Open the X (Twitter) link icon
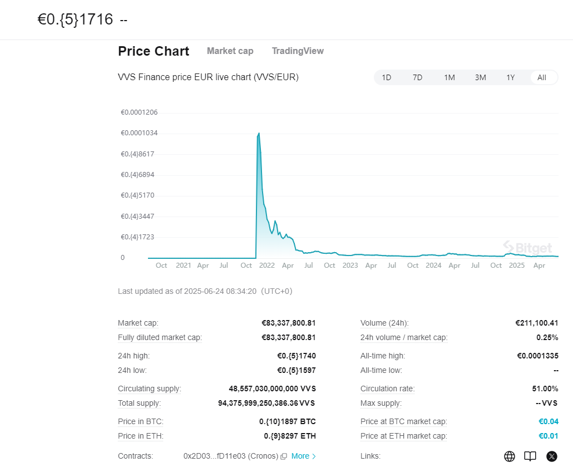Image resolution: width=573 pixels, height=472 pixels. (x=551, y=456)
